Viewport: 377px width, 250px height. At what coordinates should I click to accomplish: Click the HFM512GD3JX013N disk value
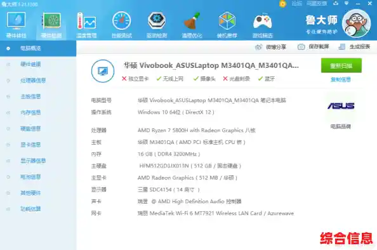point(190,166)
